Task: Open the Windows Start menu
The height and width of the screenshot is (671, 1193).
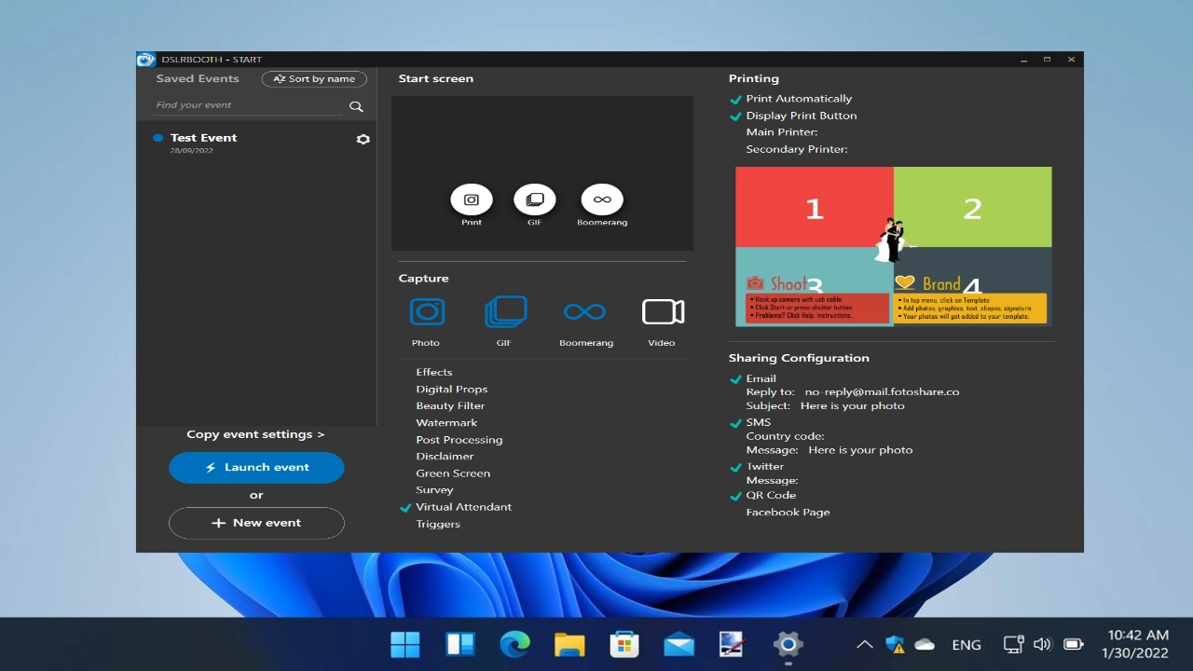Action: click(405, 644)
